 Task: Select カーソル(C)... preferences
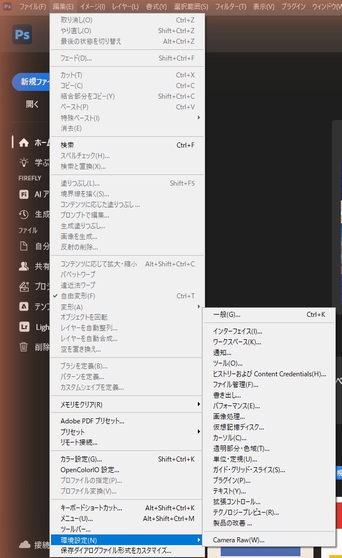pos(269,438)
